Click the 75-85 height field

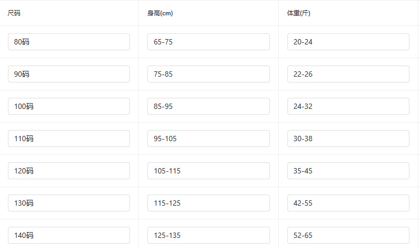coord(208,74)
